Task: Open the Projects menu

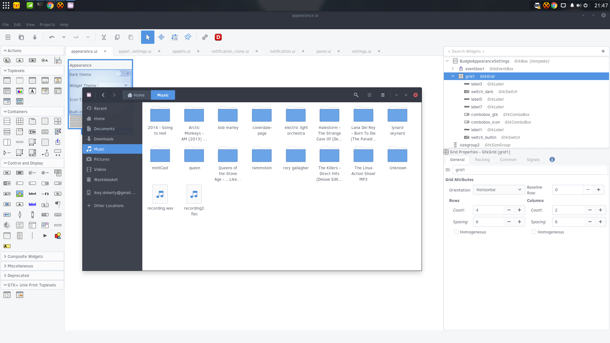Action: click(47, 25)
